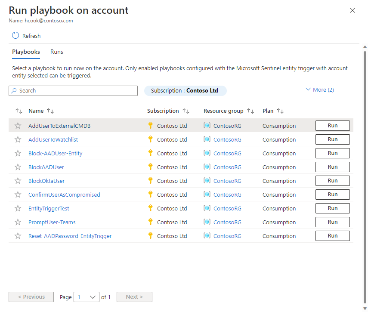This screenshot has height=312, width=368.
Task: Select the Playbooks tab
Action: (26, 52)
